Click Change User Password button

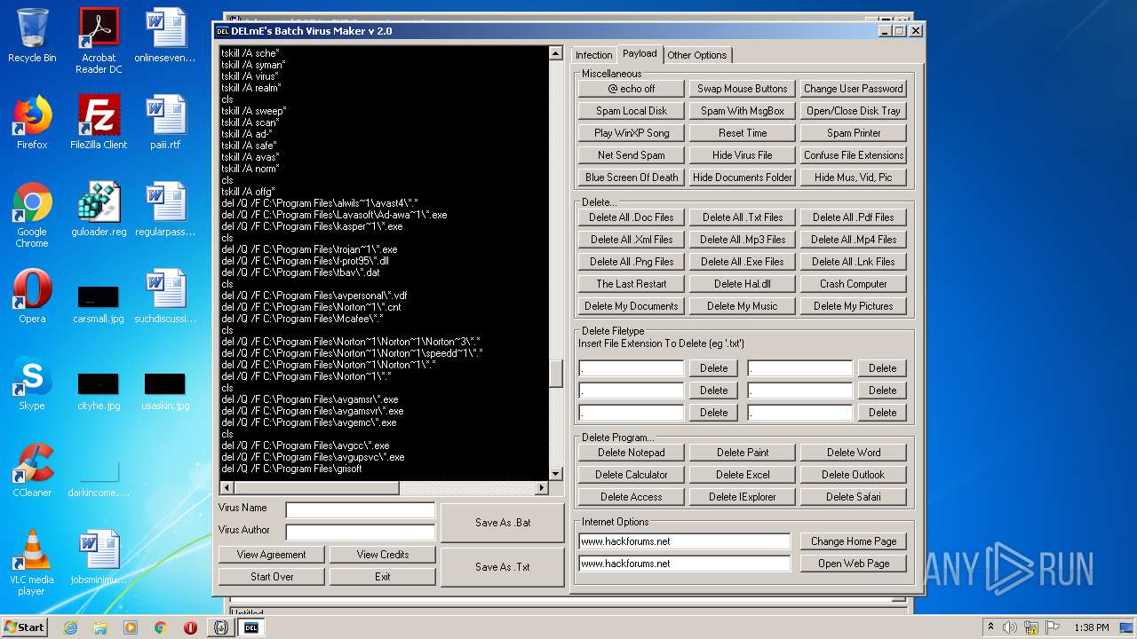point(854,89)
